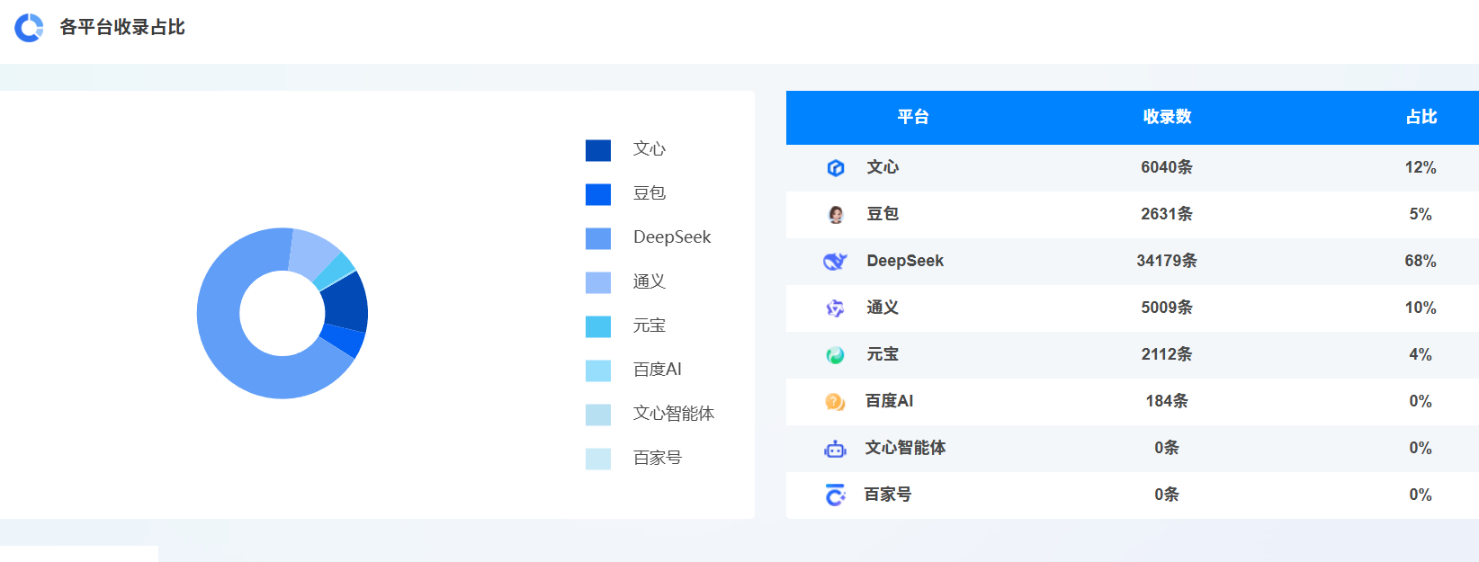Click the 通义 platform icon

tap(836, 308)
